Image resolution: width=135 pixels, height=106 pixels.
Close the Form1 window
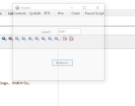98,8
